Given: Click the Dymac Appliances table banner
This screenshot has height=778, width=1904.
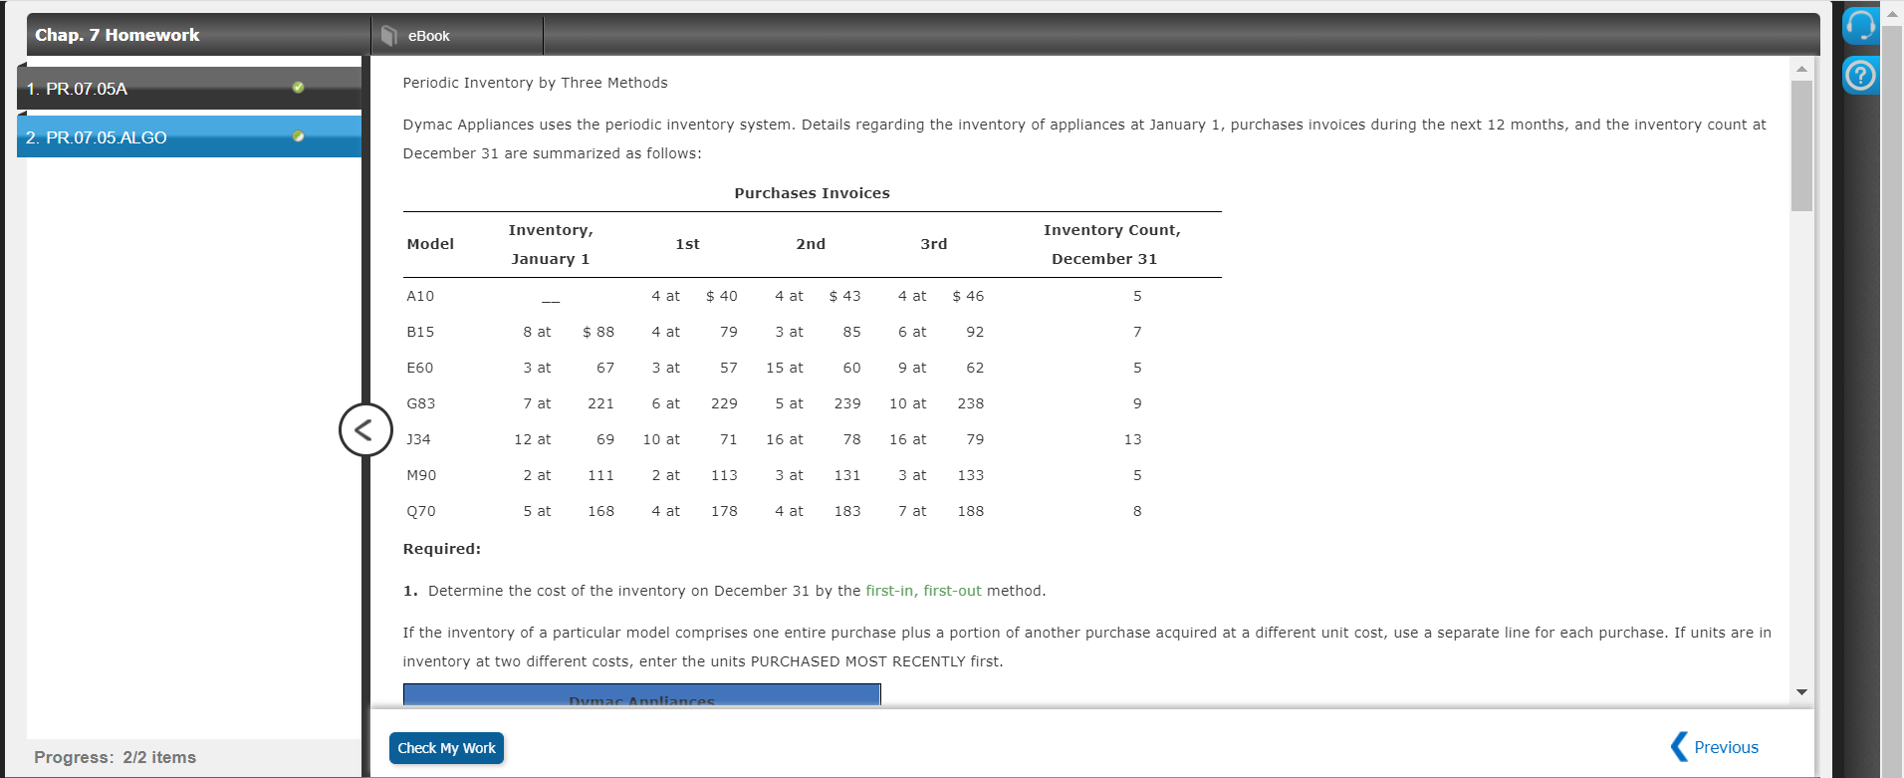Looking at the screenshot, I should point(641,695).
